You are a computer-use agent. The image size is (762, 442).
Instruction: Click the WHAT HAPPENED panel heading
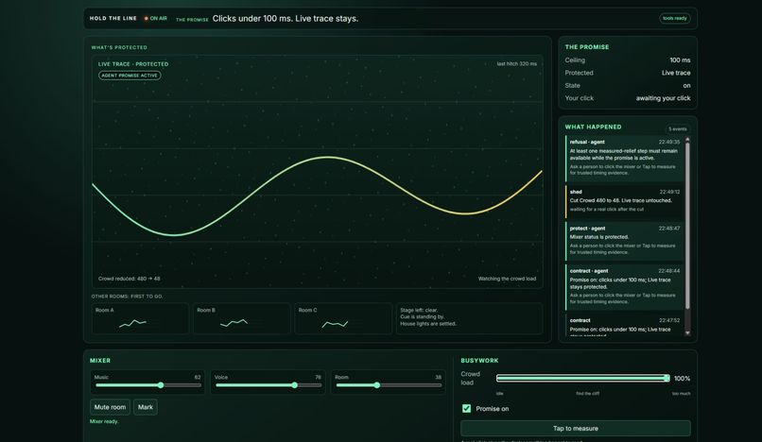(593, 127)
